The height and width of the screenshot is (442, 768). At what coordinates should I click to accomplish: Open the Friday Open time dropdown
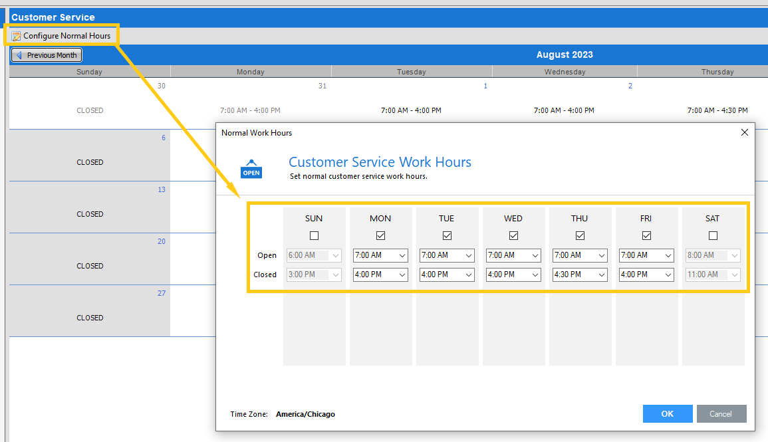click(x=646, y=255)
